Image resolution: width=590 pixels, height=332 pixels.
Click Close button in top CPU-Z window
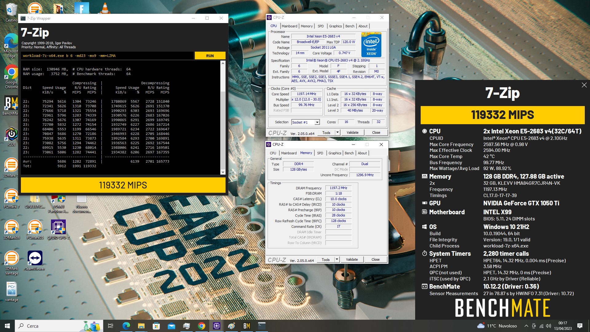pos(376,132)
